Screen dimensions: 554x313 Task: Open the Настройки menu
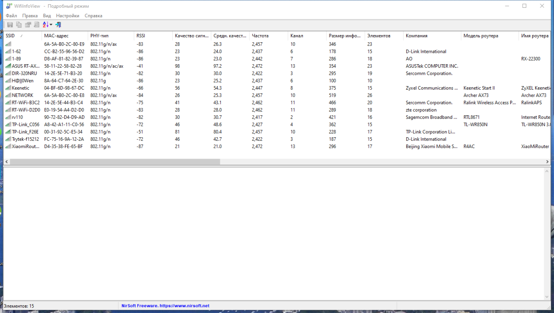point(67,16)
